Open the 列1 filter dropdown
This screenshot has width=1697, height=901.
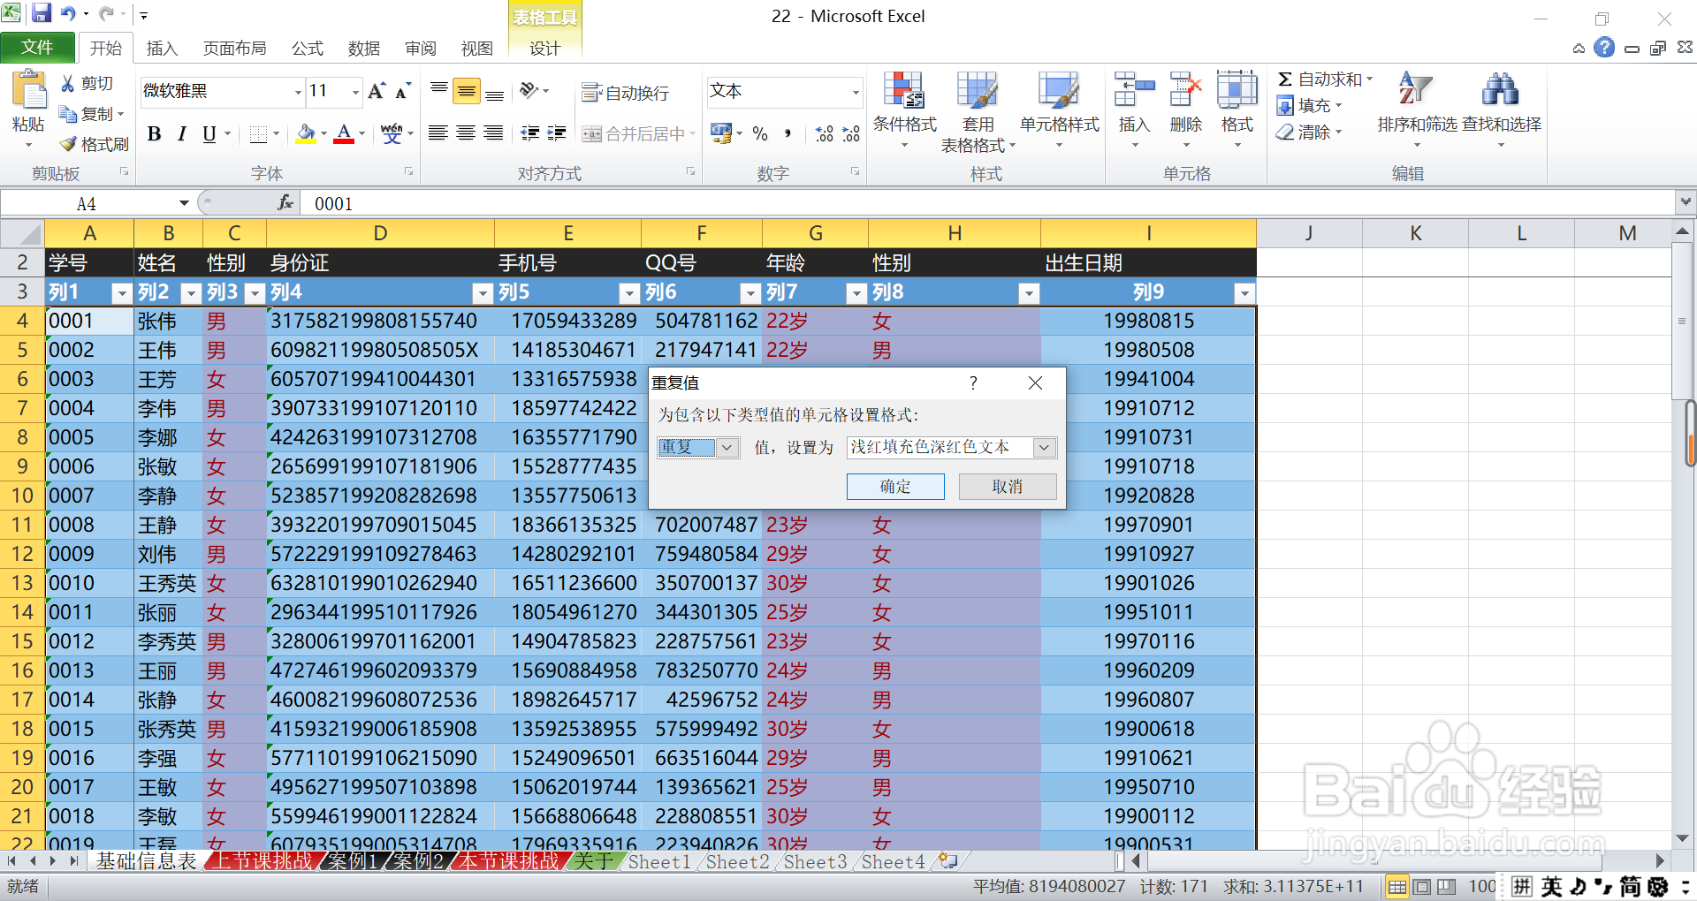(x=122, y=293)
